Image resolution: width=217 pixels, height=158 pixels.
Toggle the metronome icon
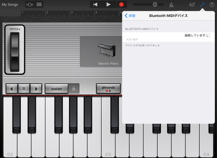[x=171, y=5]
